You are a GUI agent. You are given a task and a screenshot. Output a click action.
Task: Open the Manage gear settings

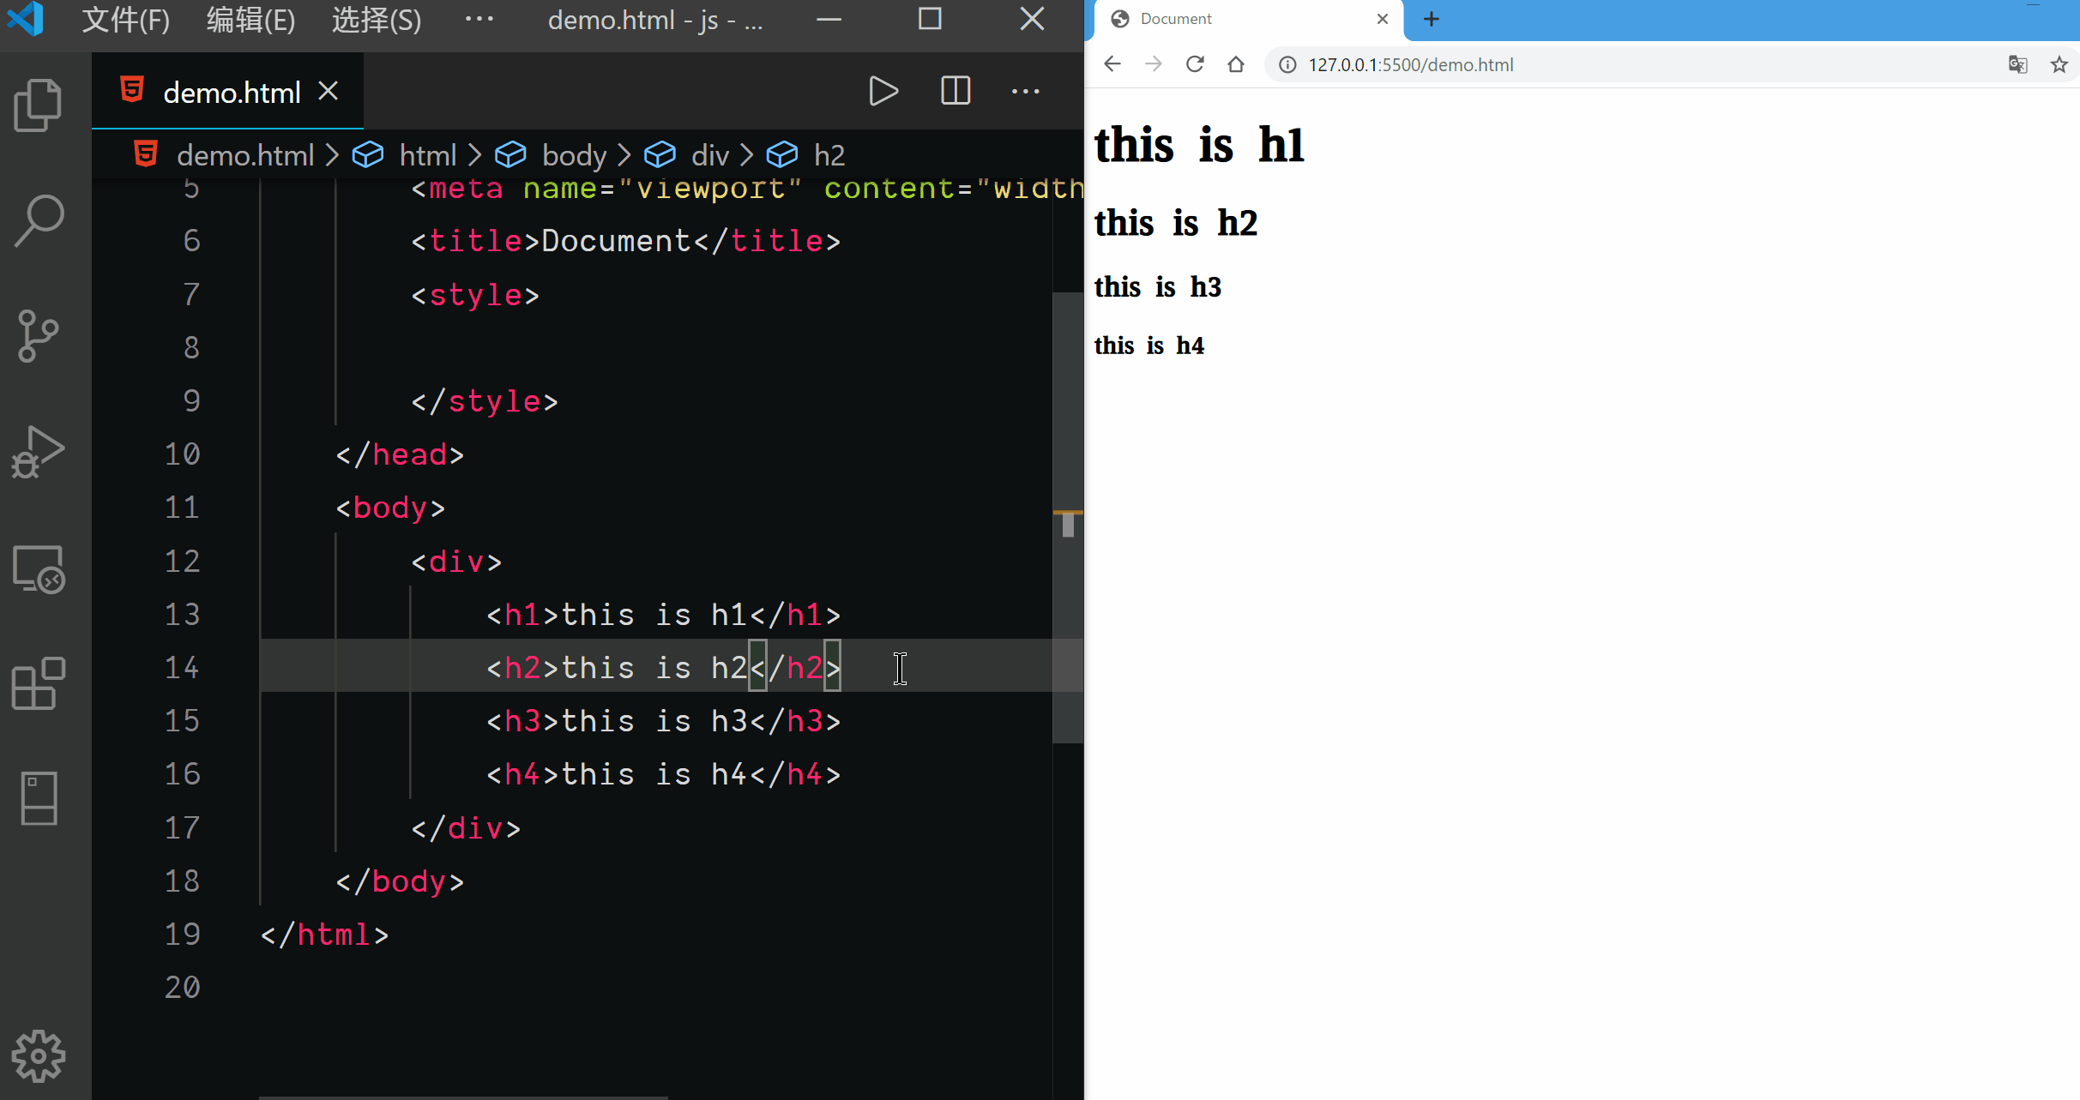point(39,1055)
